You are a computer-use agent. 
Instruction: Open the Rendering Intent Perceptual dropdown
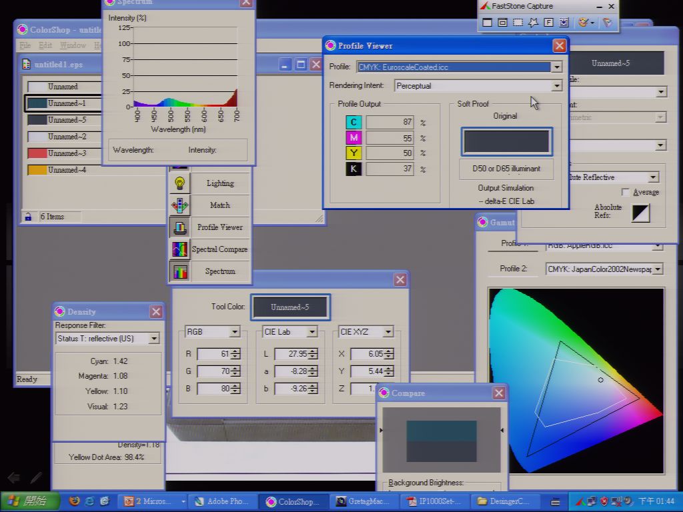(x=557, y=86)
